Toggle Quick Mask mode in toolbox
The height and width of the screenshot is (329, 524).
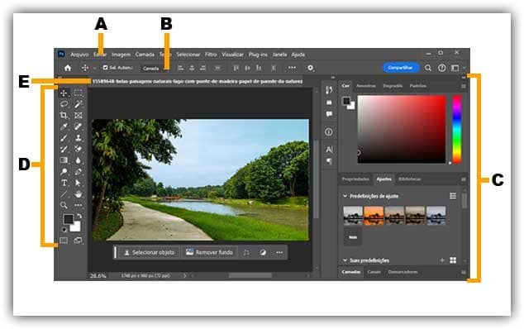64,240
